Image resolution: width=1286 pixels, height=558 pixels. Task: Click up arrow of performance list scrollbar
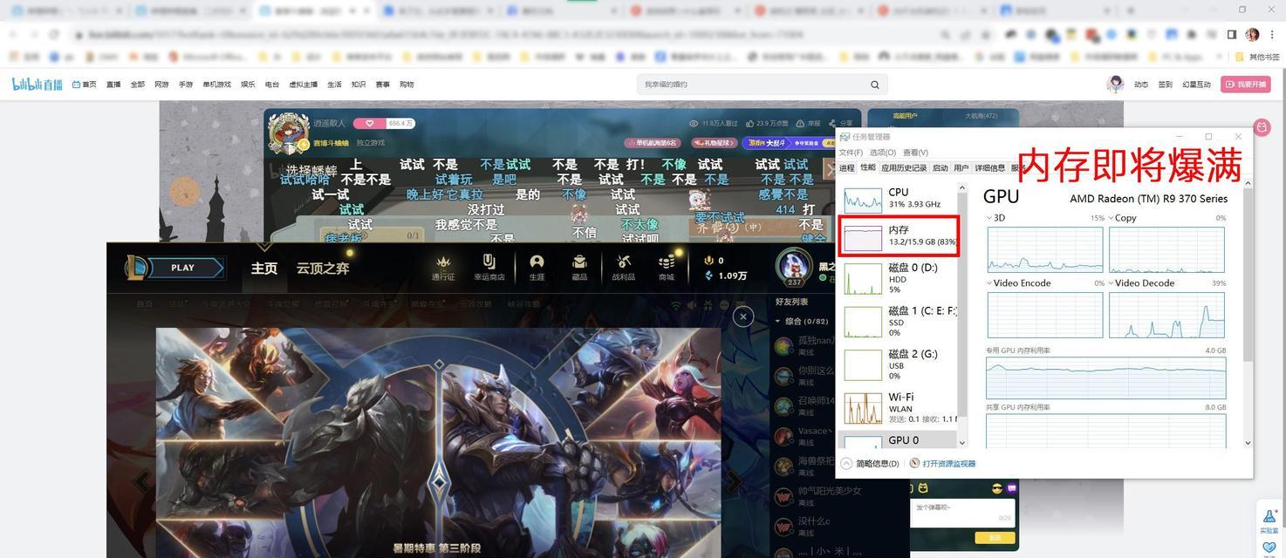(962, 187)
